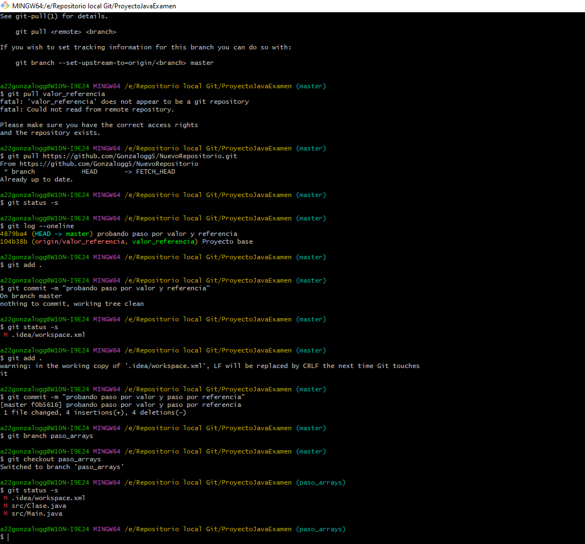Image resolution: width=585 pixels, height=544 pixels.
Task: Click the 'On branch master' line
Action: point(31,296)
